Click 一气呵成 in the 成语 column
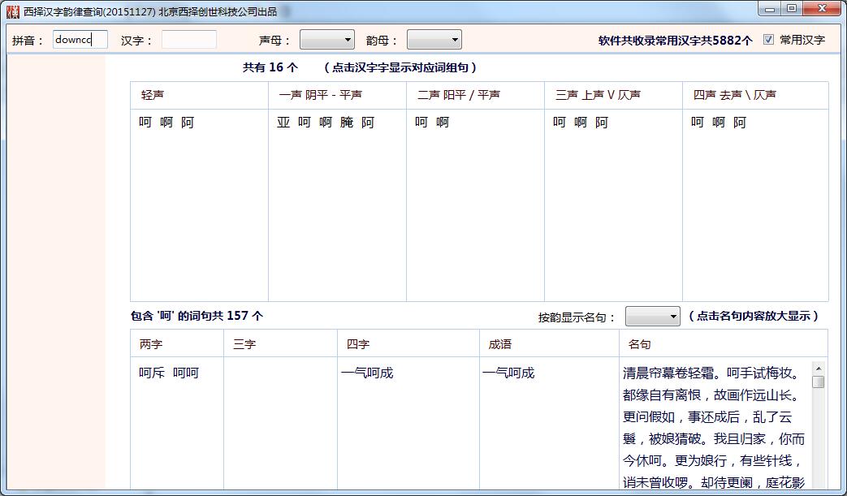Image resolution: width=847 pixels, height=496 pixels. [508, 371]
